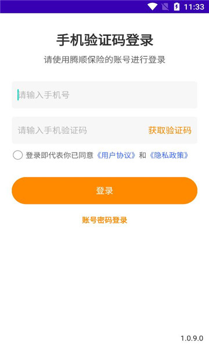Tap empty gray space of code field before 获取验证码
209x348 pixels.
[x=117, y=130]
